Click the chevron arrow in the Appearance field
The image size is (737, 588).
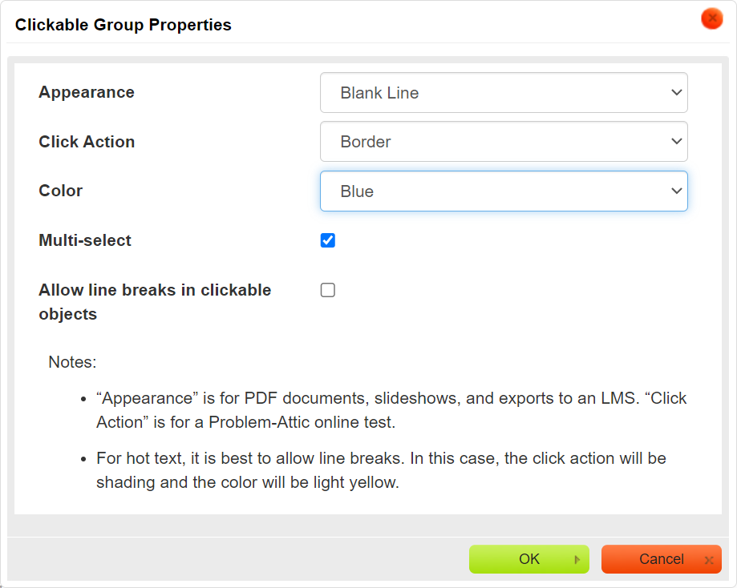coord(676,92)
